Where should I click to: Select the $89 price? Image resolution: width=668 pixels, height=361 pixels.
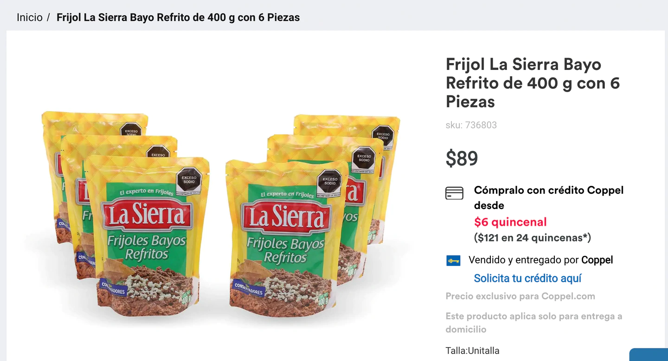click(x=462, y=158)
